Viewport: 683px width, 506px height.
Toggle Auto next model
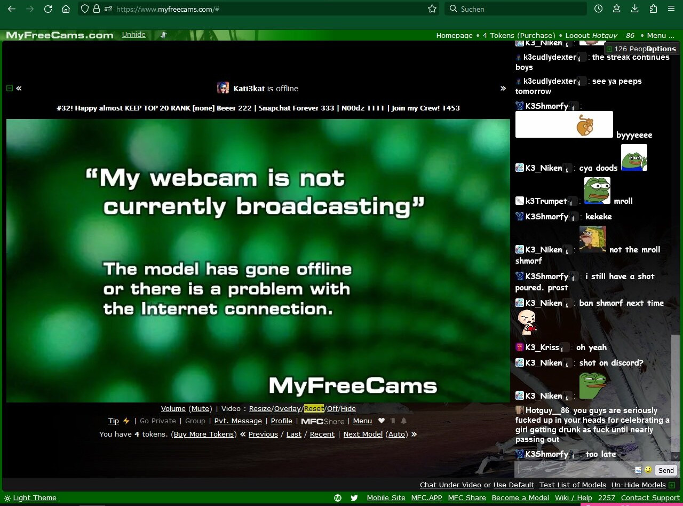397,434
